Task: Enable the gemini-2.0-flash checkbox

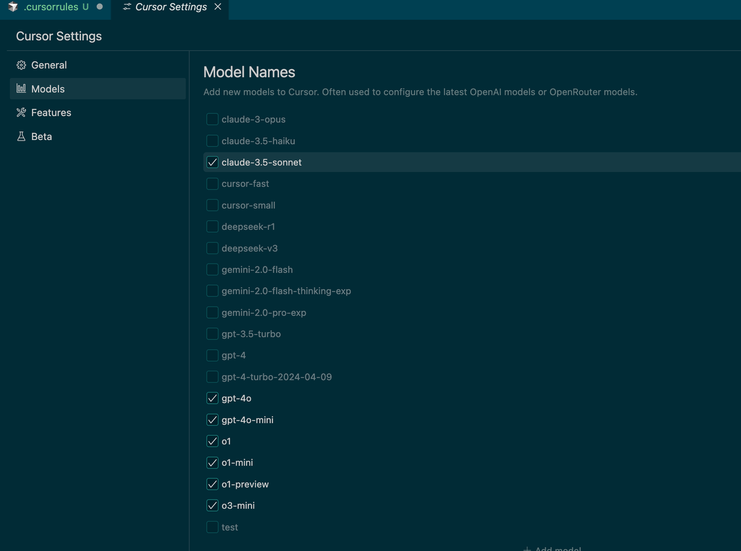Action: (x=212, y=269)
